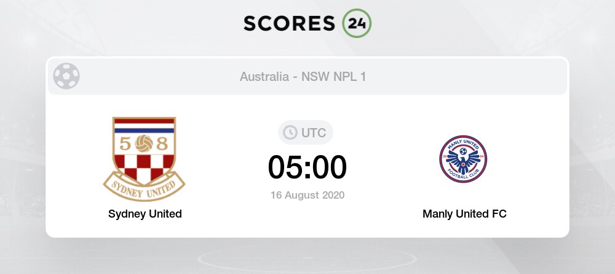Open the SCORES logo wordmark
Viewport: 615px width, 274px height.
pyautogui.click(x=290, y=23)
